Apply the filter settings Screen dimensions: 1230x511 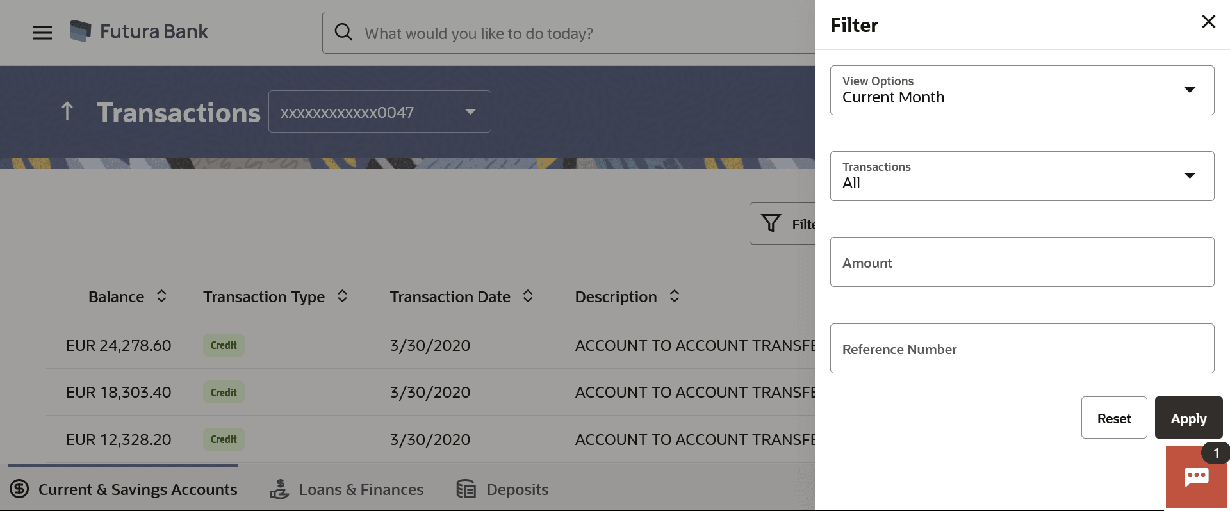click(1188, 418)
